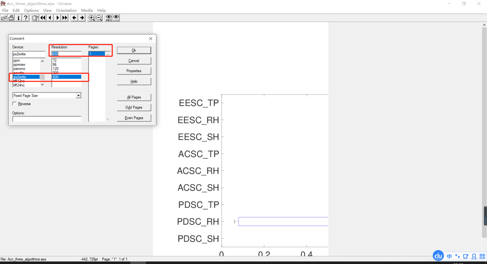Click the Go back left-arrow icon

point(74,18)
